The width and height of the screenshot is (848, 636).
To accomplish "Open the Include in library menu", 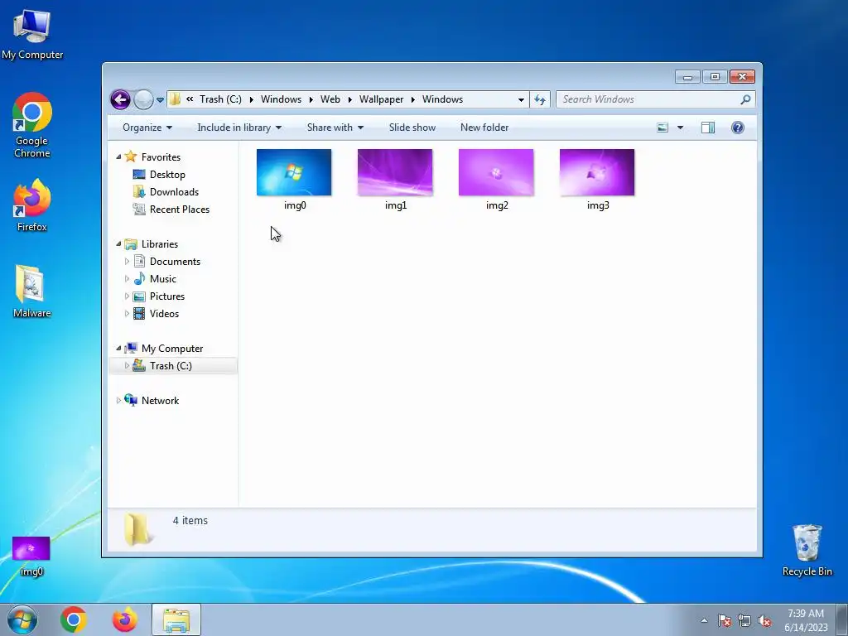I will point(239,128).
